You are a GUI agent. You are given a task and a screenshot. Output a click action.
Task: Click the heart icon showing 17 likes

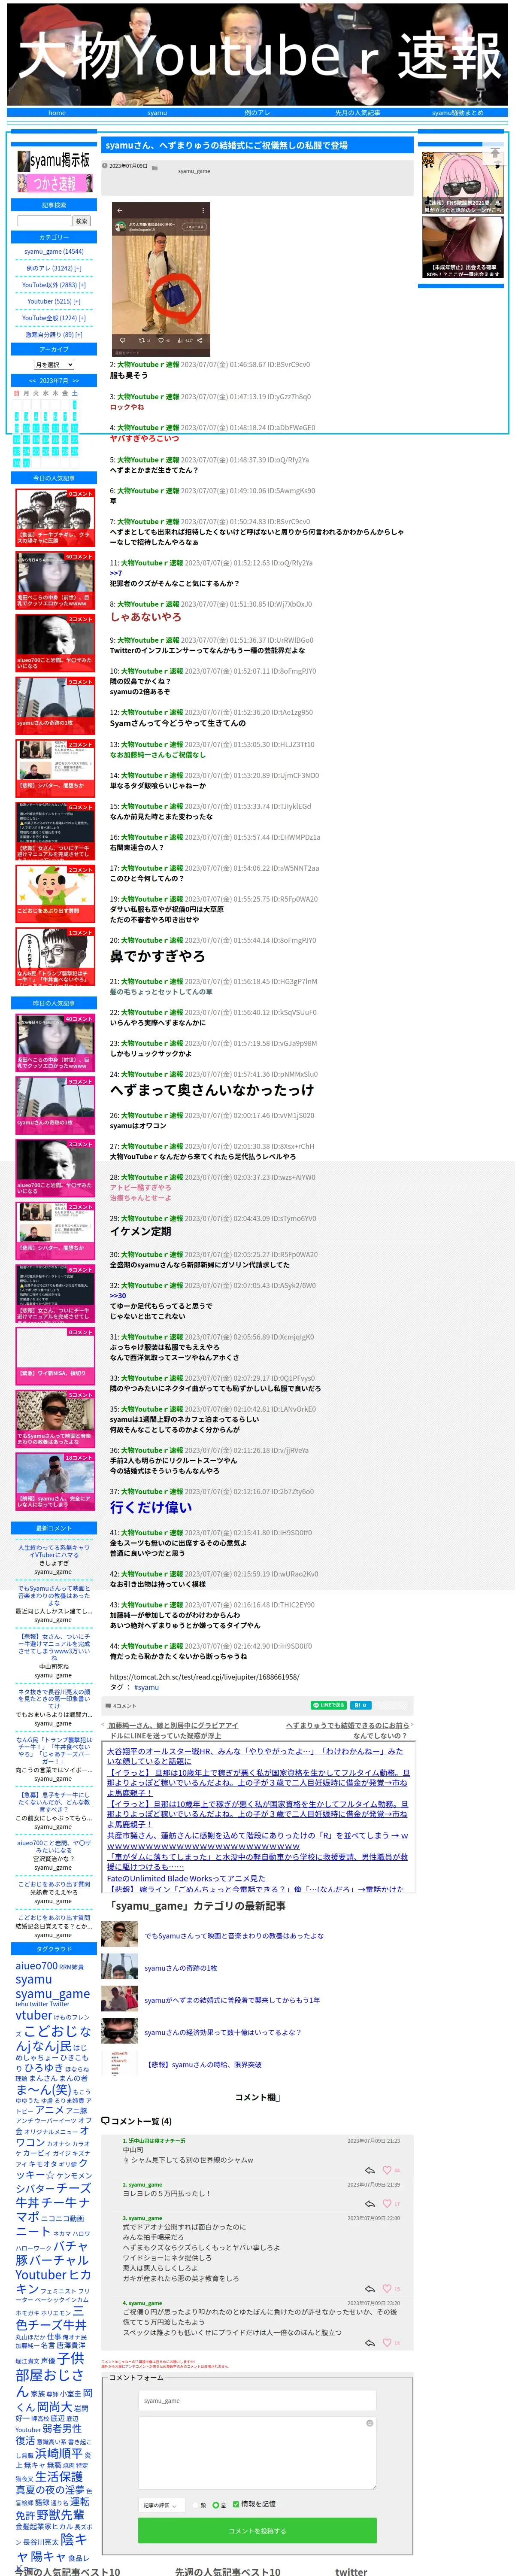click(387, 2204)
